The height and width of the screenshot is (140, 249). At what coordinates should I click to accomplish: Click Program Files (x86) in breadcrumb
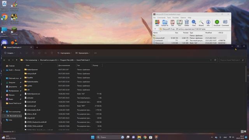point(67,60)
